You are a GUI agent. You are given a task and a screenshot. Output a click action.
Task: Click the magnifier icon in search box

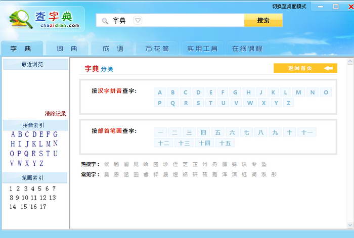tap(105, 21)
